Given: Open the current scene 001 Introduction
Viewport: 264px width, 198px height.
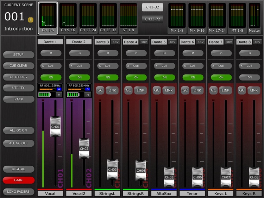Looking at the screenshot, I should (19, 18).
